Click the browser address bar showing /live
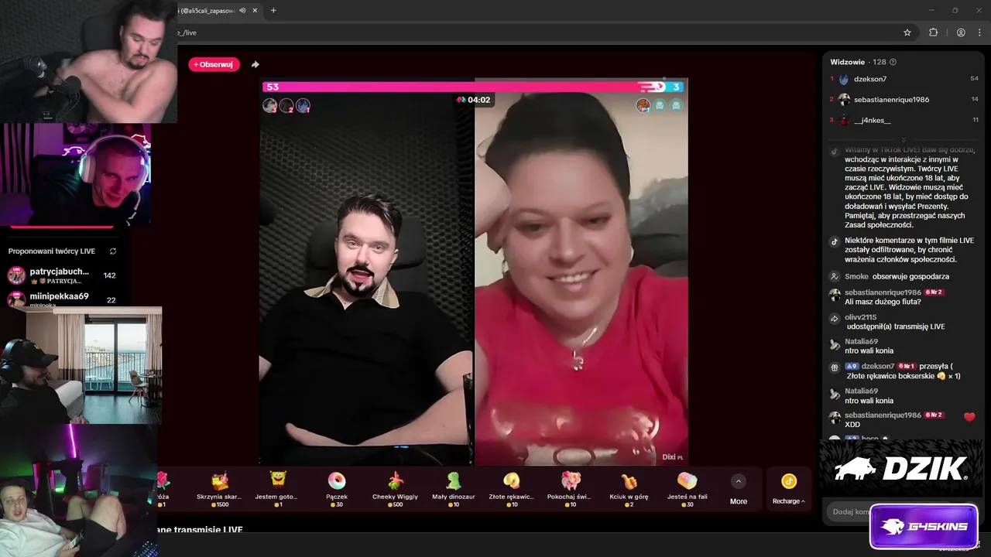The height and width of the screenshot is (557, 991). [x=534, y=32]
